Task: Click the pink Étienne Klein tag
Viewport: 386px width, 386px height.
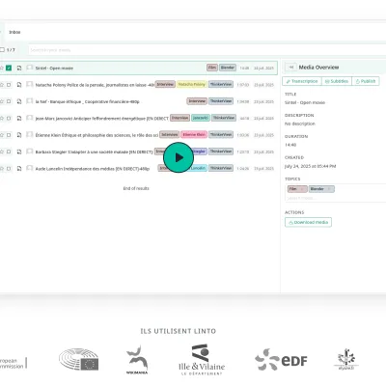Action: click(194, 134)
